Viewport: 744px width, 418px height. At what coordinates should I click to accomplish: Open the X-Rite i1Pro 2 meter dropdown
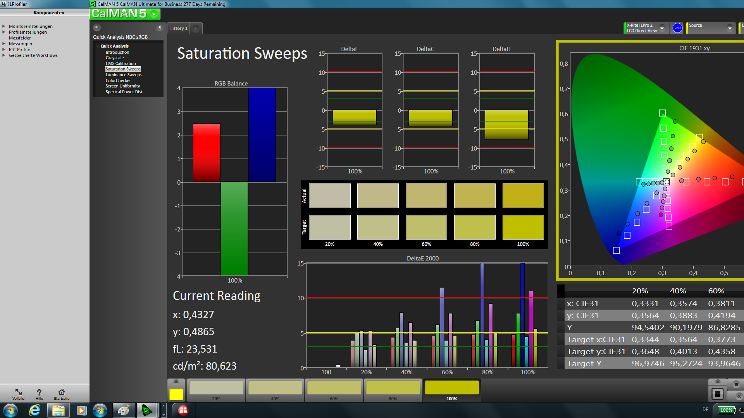[662, 28]
